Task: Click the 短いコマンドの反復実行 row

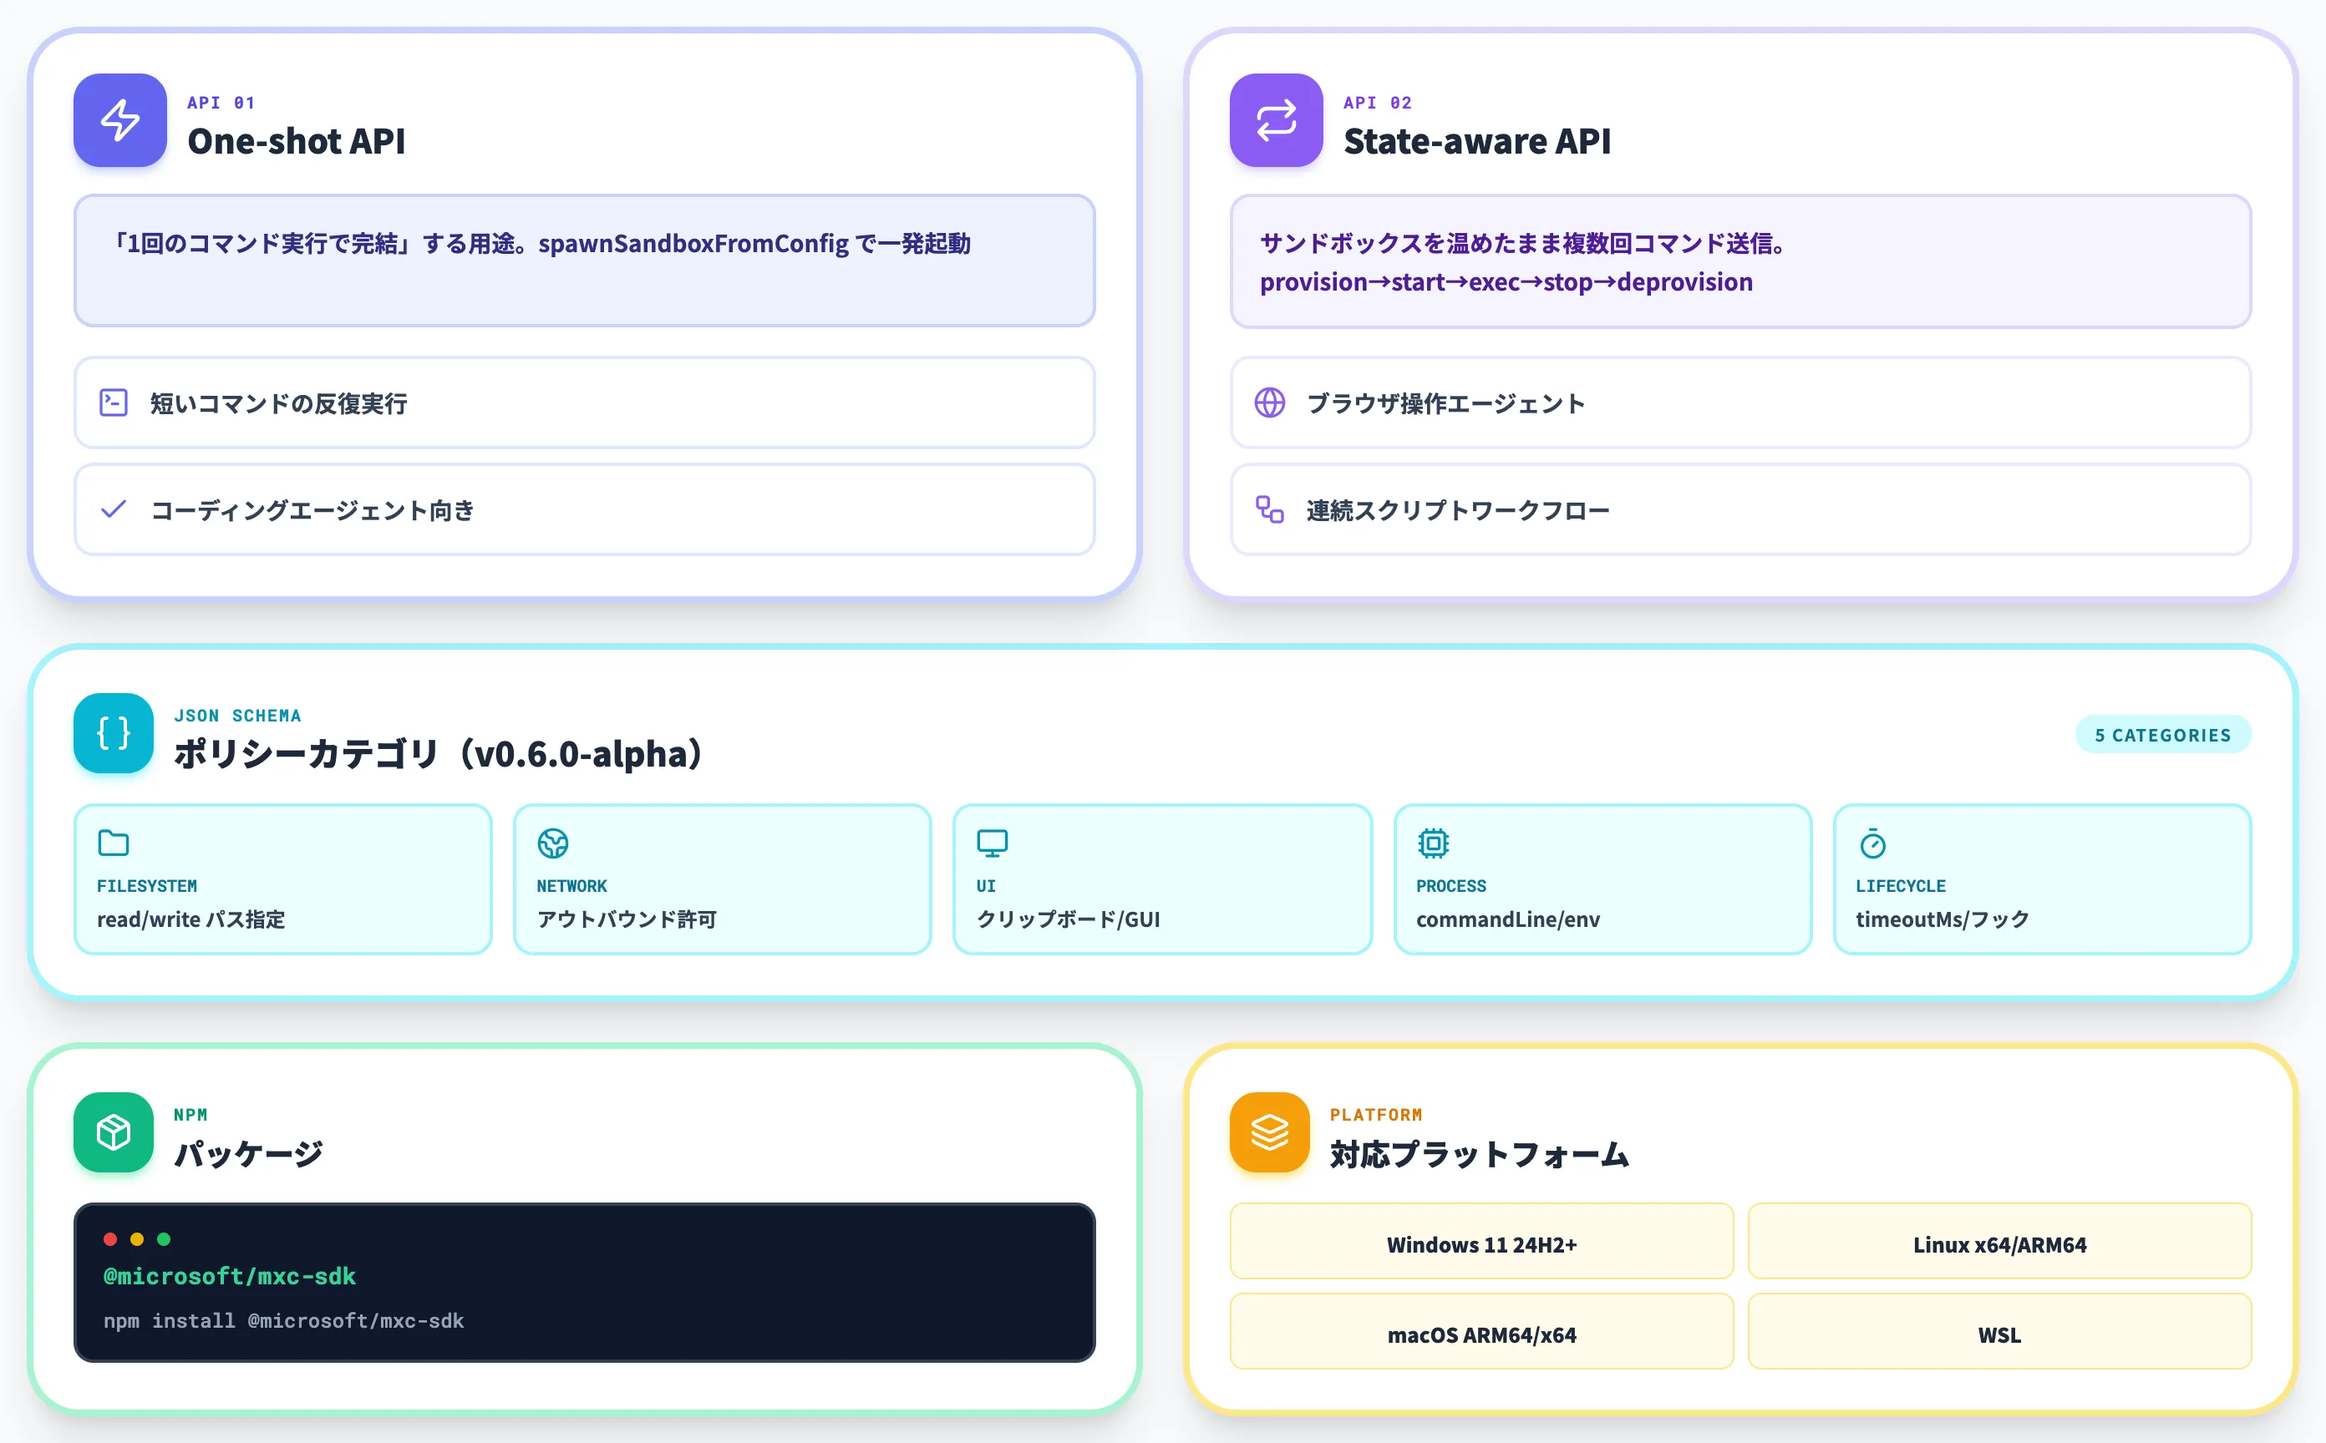Action: click(584, 403)
